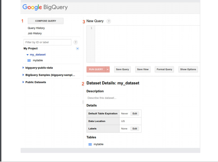Click the table icon beside mytable under Tables

pyautogui.click(x=90, y=144)
